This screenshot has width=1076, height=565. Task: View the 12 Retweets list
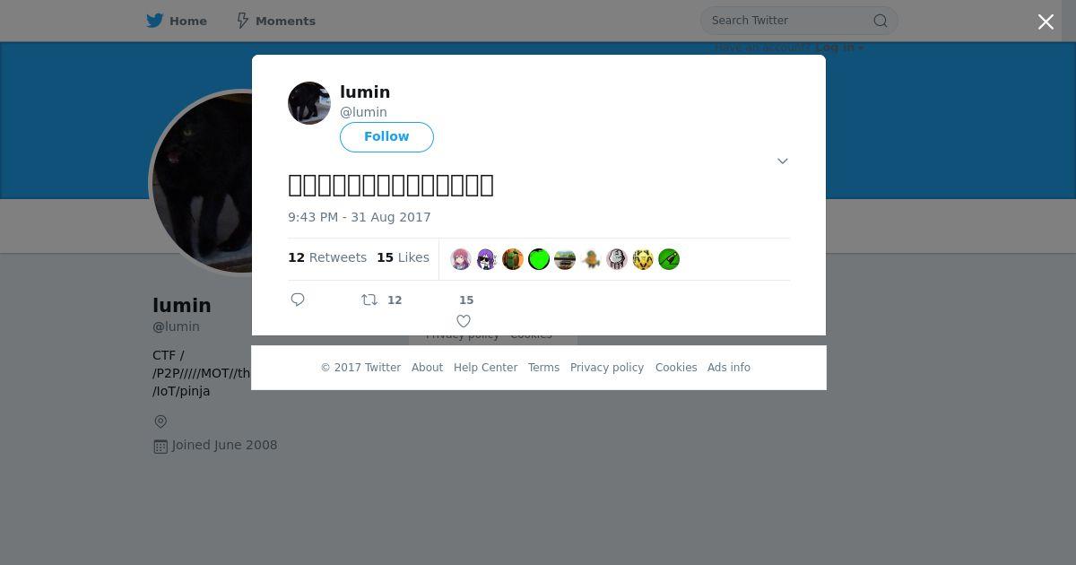click(x=327, y=257)
